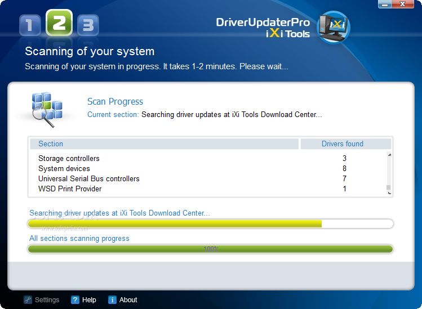Click the DriverUpdaterPro iXi Tools title
Image resolution: width=422 pixels, height=309 pixels.
(x=263, y=28)
